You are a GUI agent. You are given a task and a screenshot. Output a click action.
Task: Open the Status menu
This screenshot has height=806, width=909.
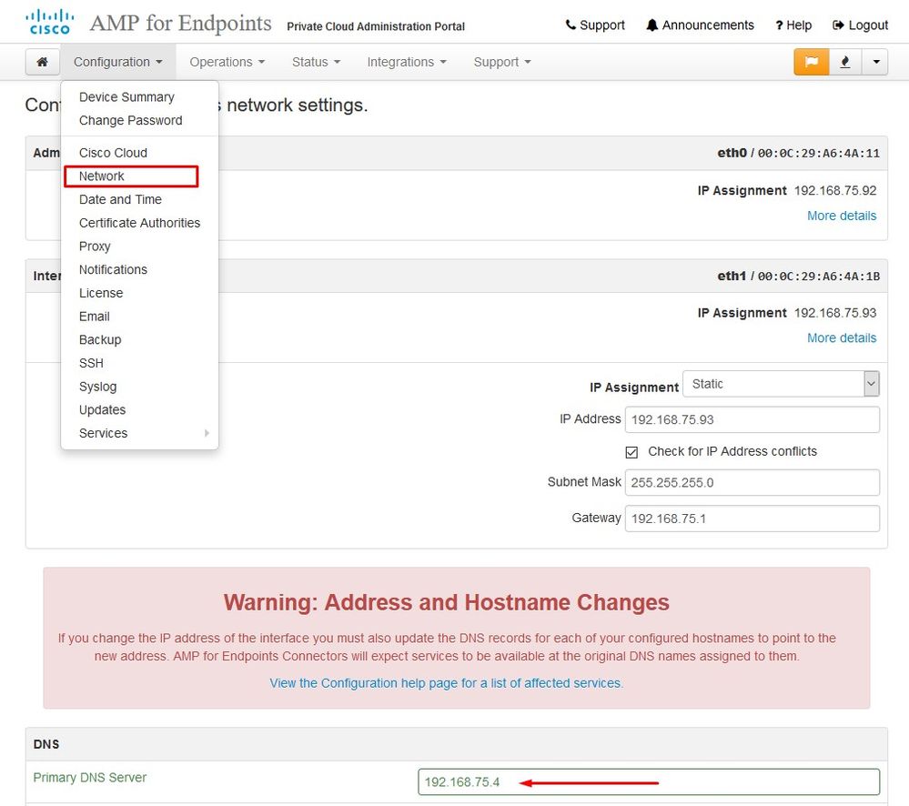point(316,62)
